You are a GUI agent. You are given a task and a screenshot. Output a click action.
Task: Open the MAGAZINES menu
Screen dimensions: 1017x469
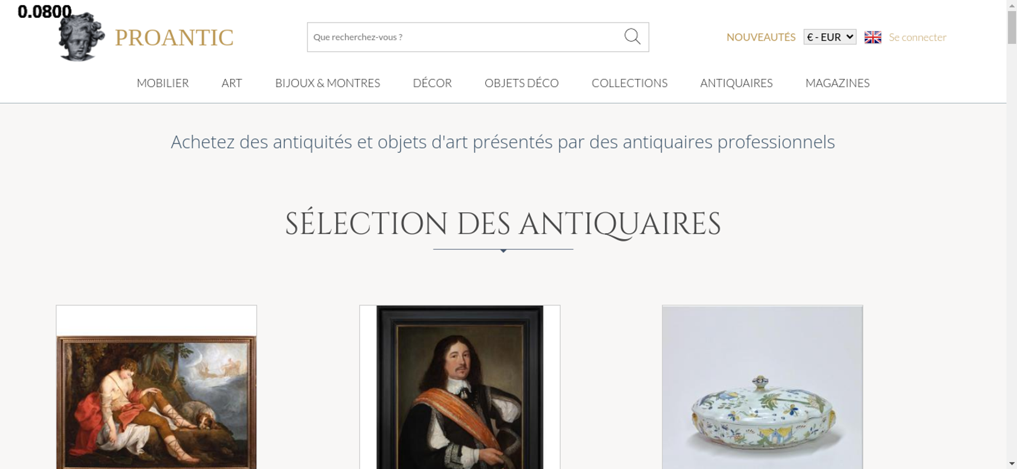point(837,83)
